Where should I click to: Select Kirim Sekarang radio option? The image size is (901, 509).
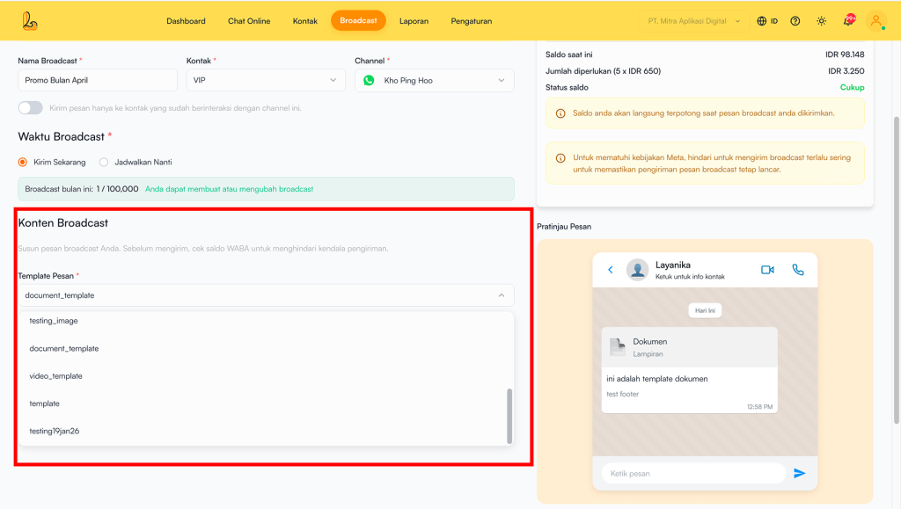(x=23, y=163)
